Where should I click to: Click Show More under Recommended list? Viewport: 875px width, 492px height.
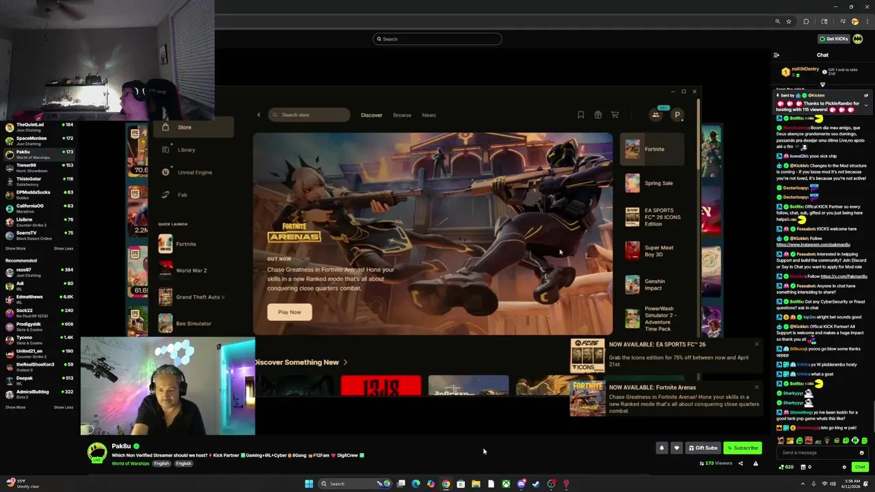pyautogui.click(x=15, y=407)
